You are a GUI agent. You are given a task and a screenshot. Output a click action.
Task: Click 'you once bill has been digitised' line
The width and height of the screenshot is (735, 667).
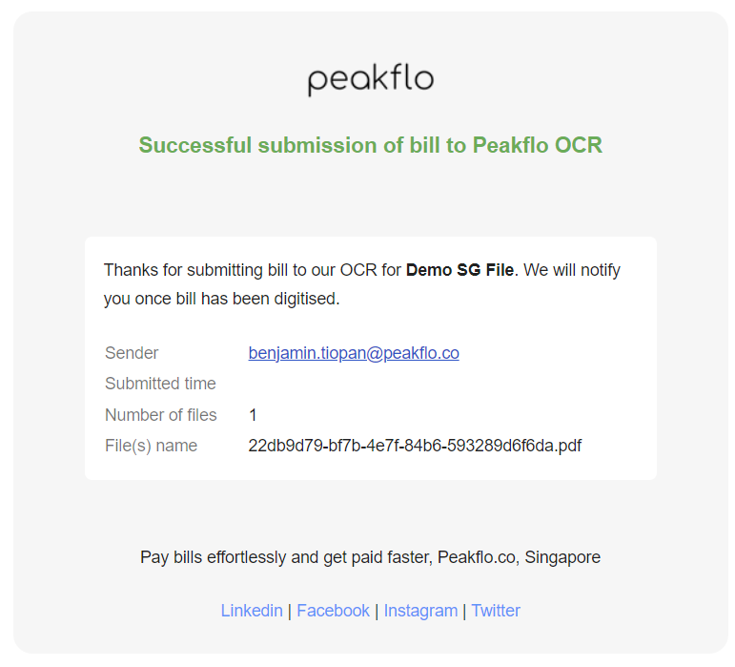[x=221, y=299]
